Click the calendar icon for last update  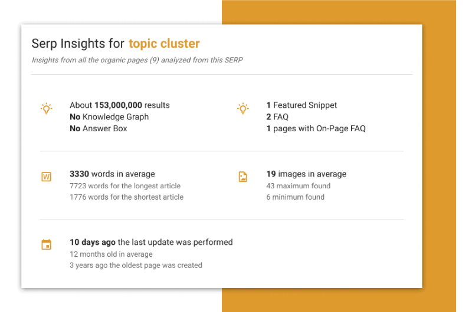47,244
